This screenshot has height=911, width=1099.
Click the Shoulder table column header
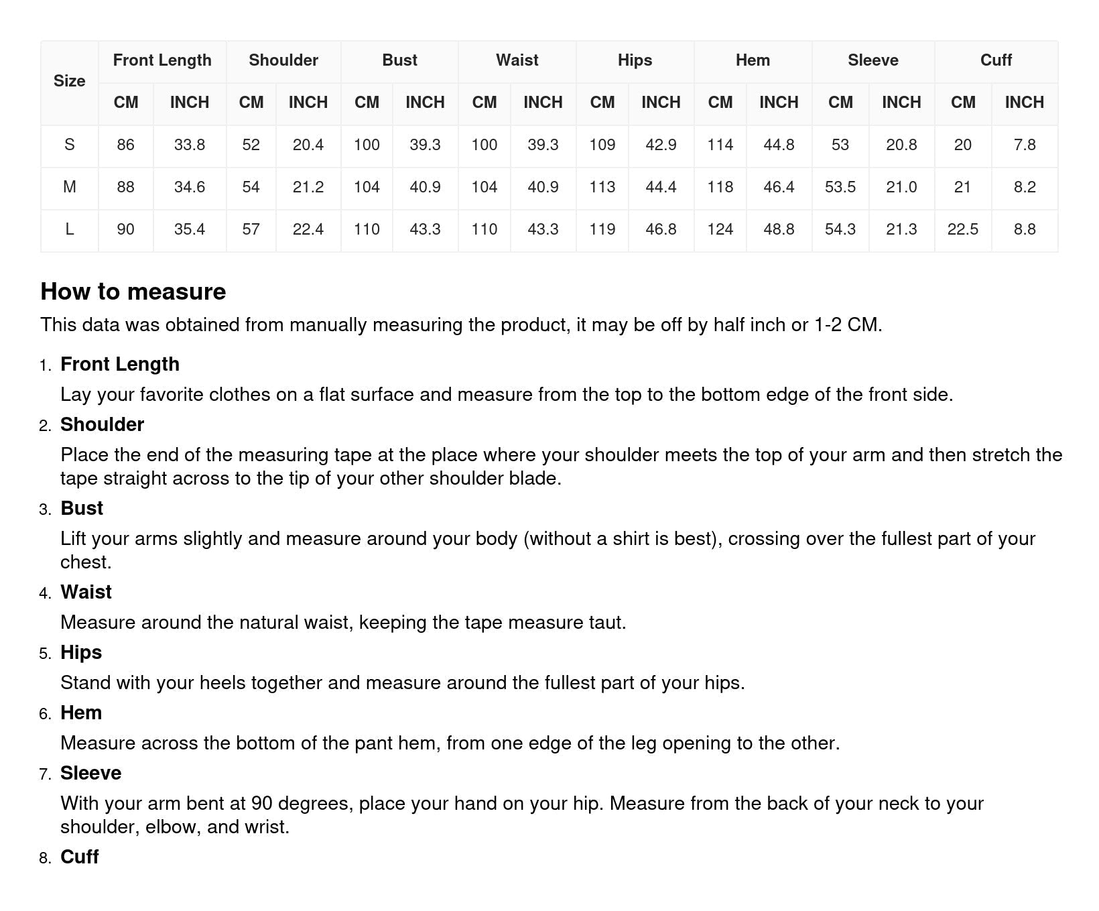[283, 60]
